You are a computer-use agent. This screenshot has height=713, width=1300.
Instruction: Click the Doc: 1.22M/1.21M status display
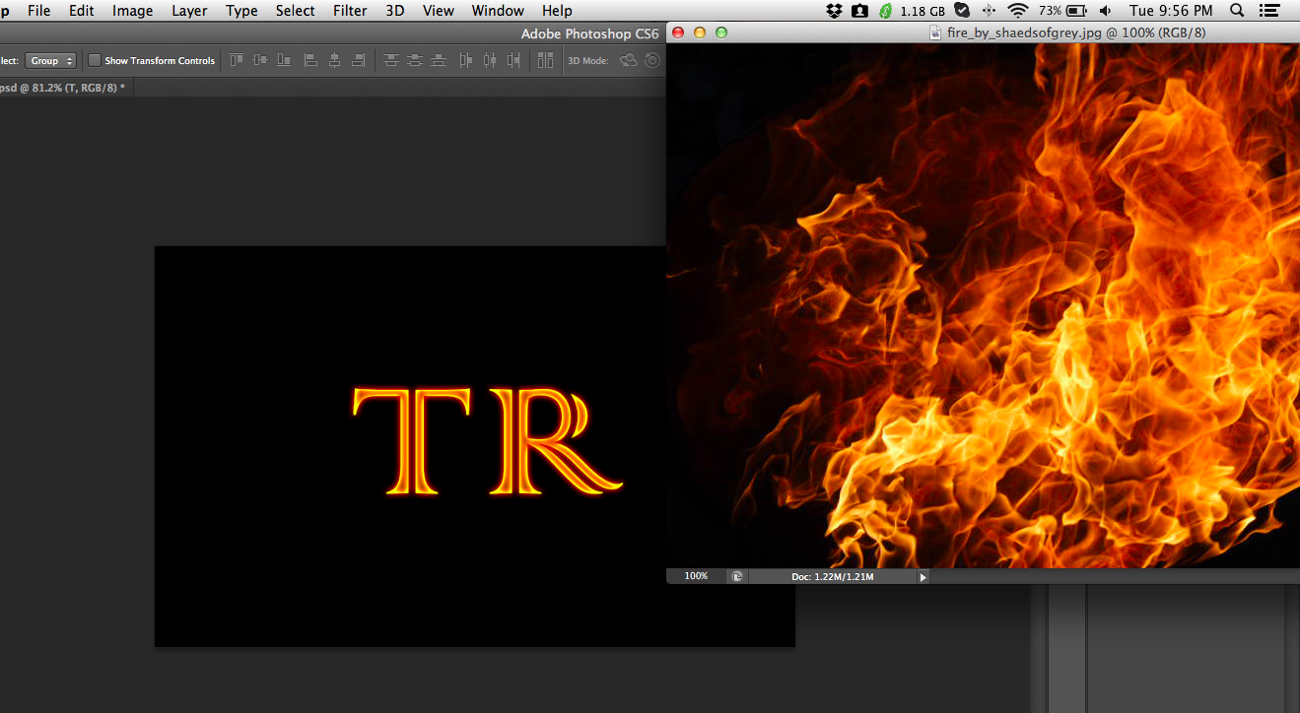(x=834, y=576)
